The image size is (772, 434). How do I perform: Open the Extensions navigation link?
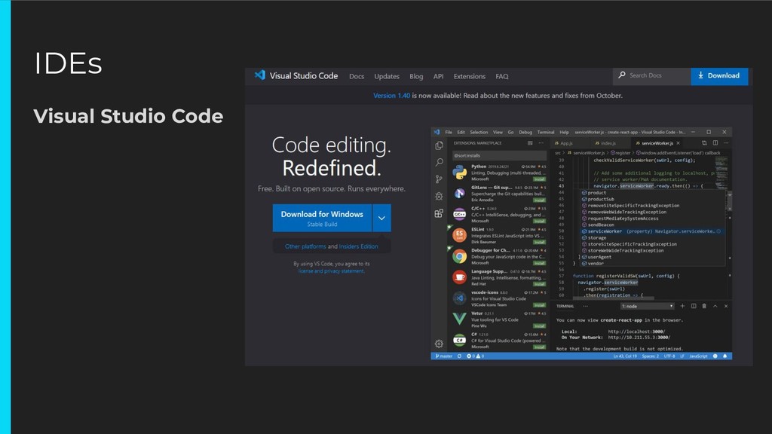pos(469,76)
